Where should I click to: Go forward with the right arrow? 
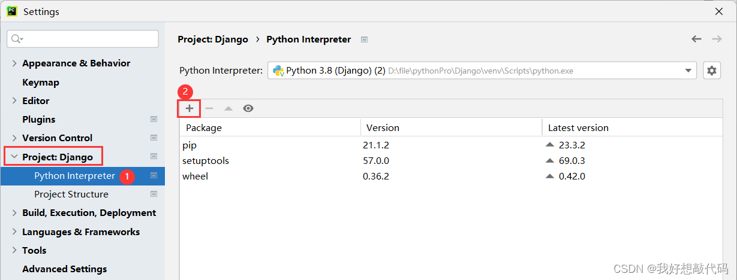pos(717,39)
